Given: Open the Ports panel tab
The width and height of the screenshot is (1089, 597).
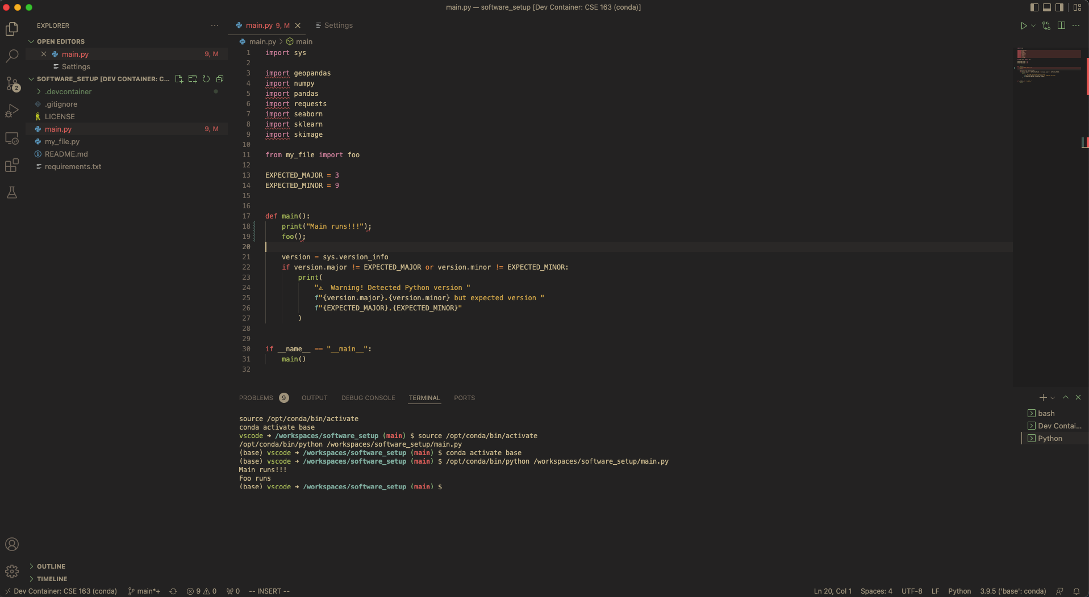Looking at the screenshot, I should coord(464,398).
